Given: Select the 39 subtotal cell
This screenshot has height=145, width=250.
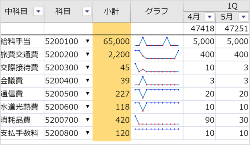Looking at the screenshot, I should [x=112, y=81].
